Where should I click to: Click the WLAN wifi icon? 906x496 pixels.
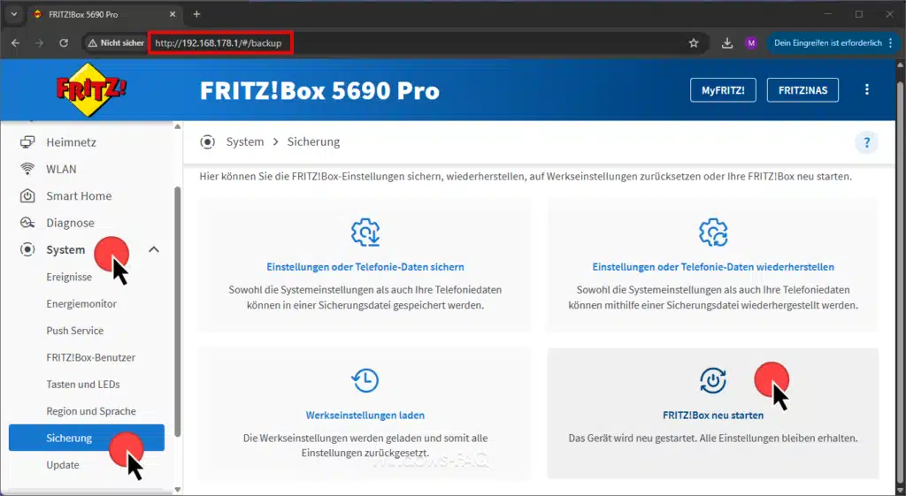pyautogui.click(x=27, y=169)
